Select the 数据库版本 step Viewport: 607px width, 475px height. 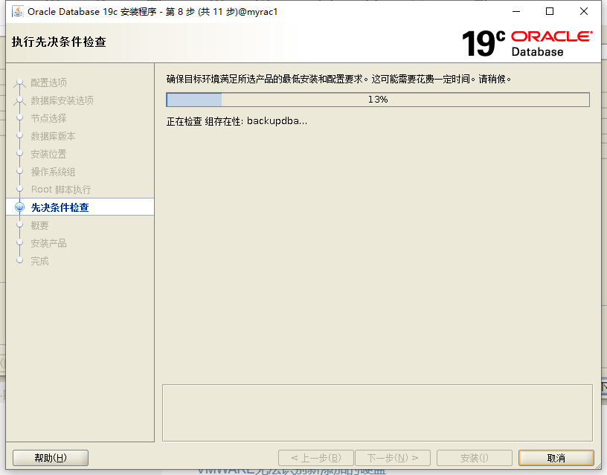click(x=53, y=136)
